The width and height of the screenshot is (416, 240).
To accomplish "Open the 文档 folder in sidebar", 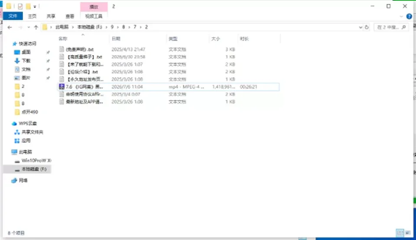I will point(26,69).
